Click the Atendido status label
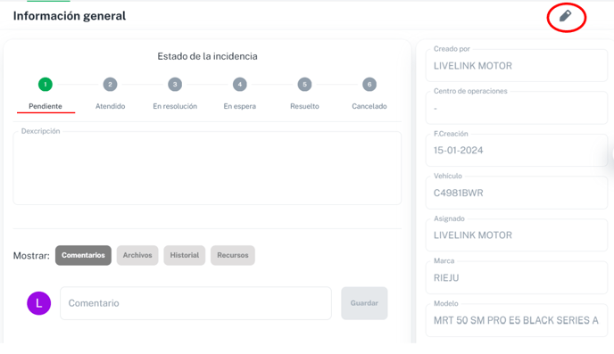Screen dimensions: 614x354 click(111, 106)
